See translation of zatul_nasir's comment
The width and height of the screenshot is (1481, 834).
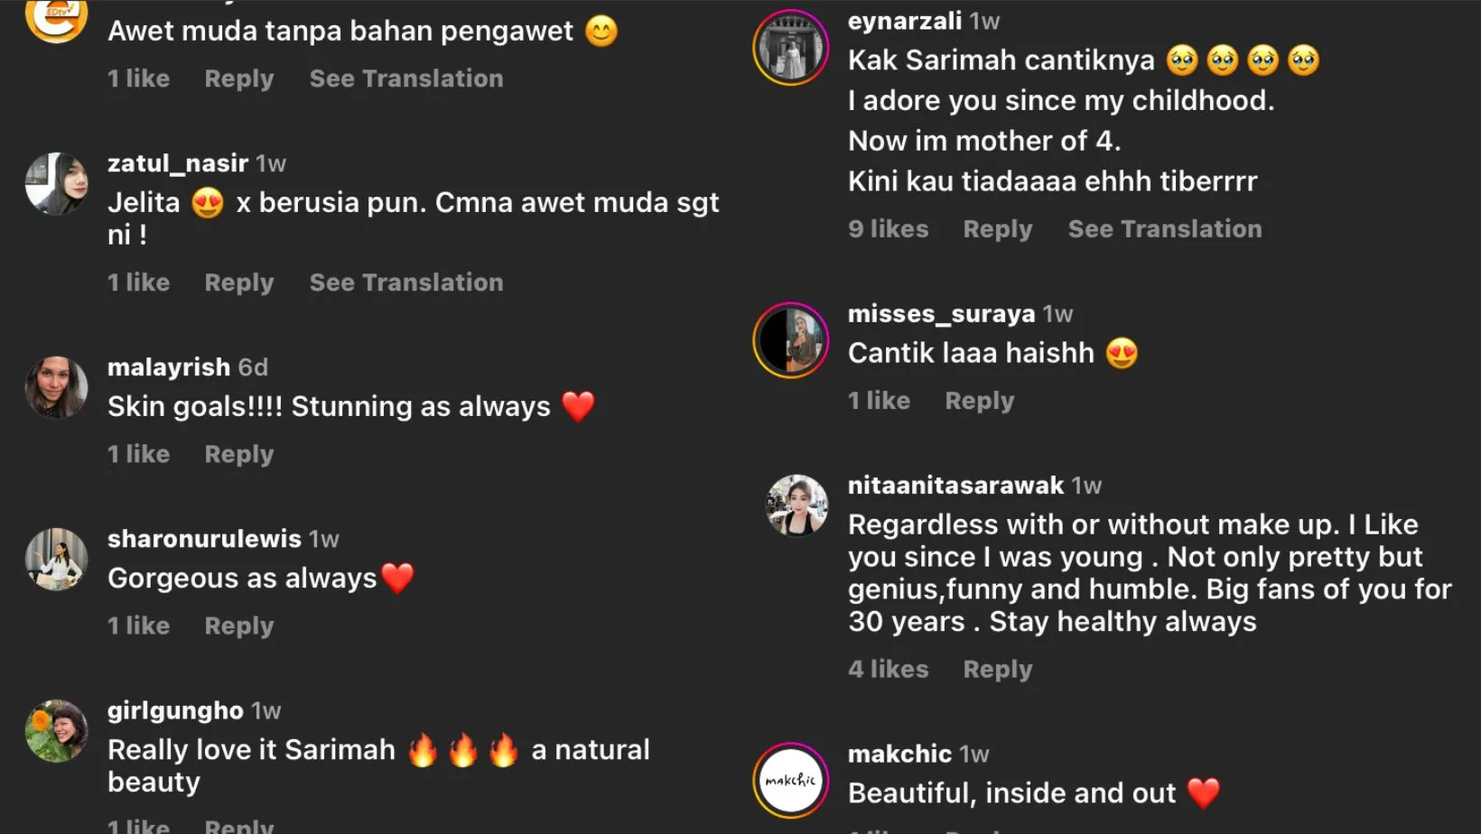point(406,283)
